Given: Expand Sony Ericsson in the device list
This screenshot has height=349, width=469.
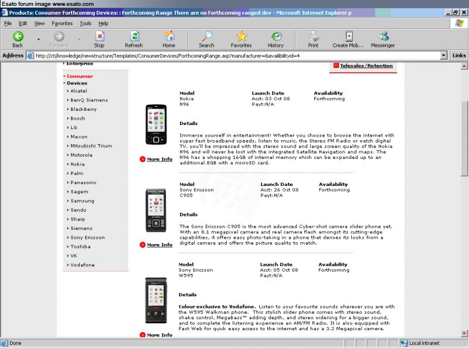Looking at the screenshot, I should point(87,238).
